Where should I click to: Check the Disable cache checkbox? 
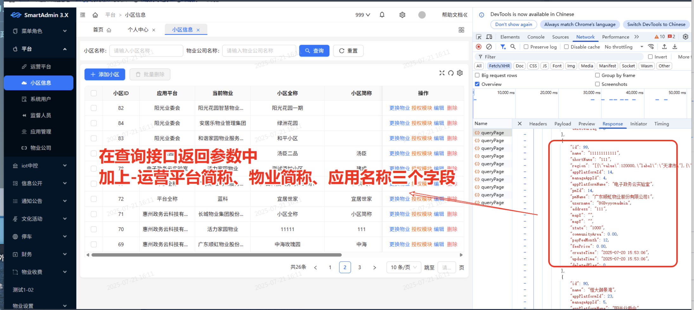pyautogui.click(x=566, y=47)
